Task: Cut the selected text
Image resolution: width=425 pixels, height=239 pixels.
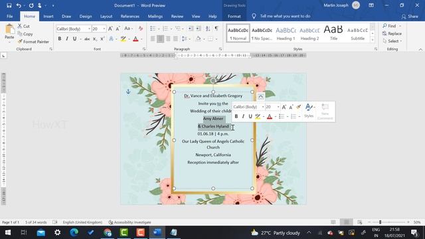Action: 24,26
